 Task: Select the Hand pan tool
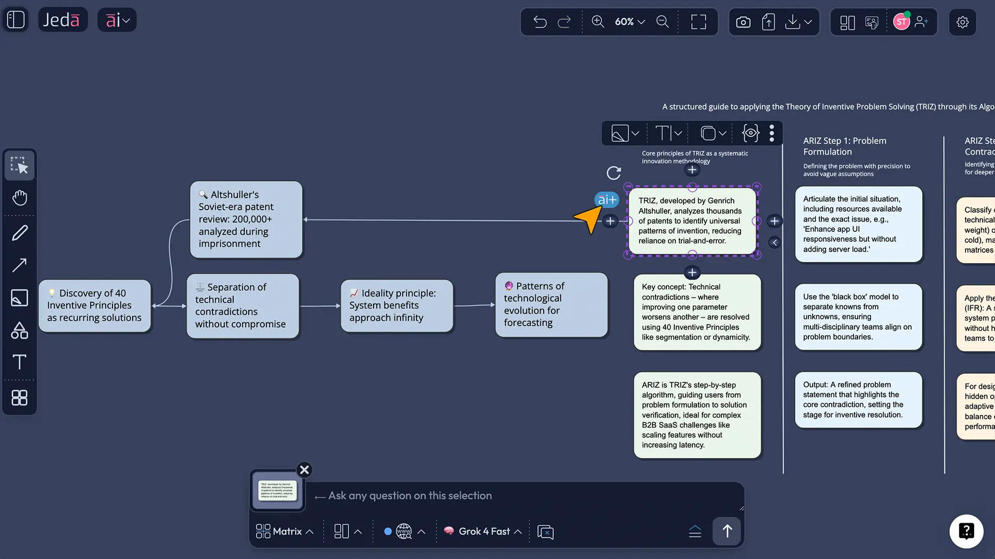click(x=19, y=198)
